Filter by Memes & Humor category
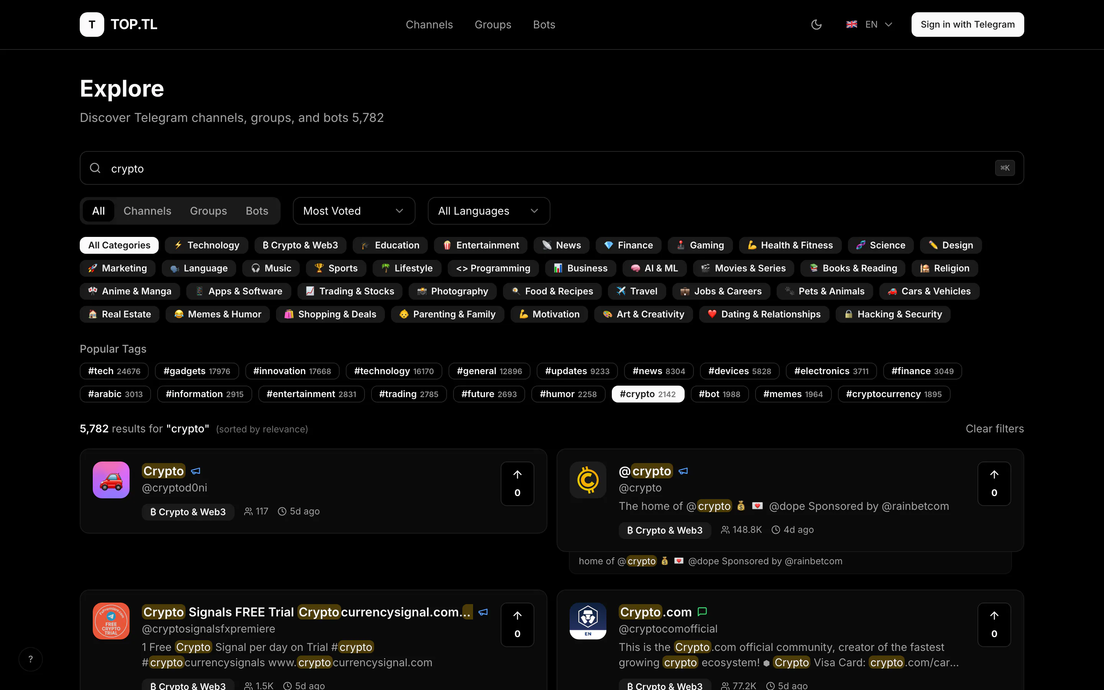This screenshot has height=690, width=1104. (x=218, y=314)
